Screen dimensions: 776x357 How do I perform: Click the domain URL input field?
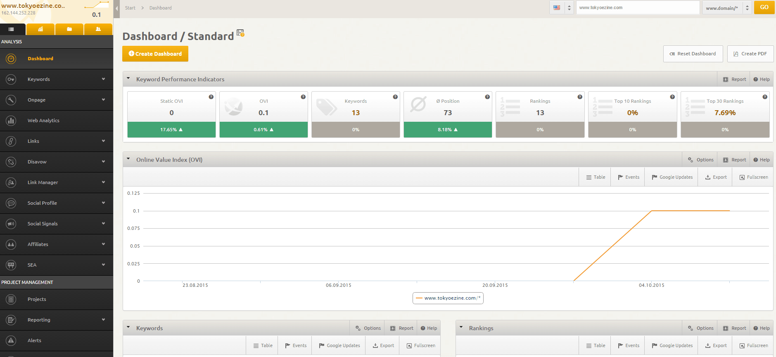(x=637, y=7)
